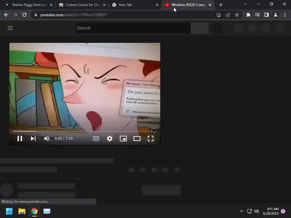This screenshot has height=218, width=291.
Task: Enable miniplayer mode
Action: click(x=123, y=139)
